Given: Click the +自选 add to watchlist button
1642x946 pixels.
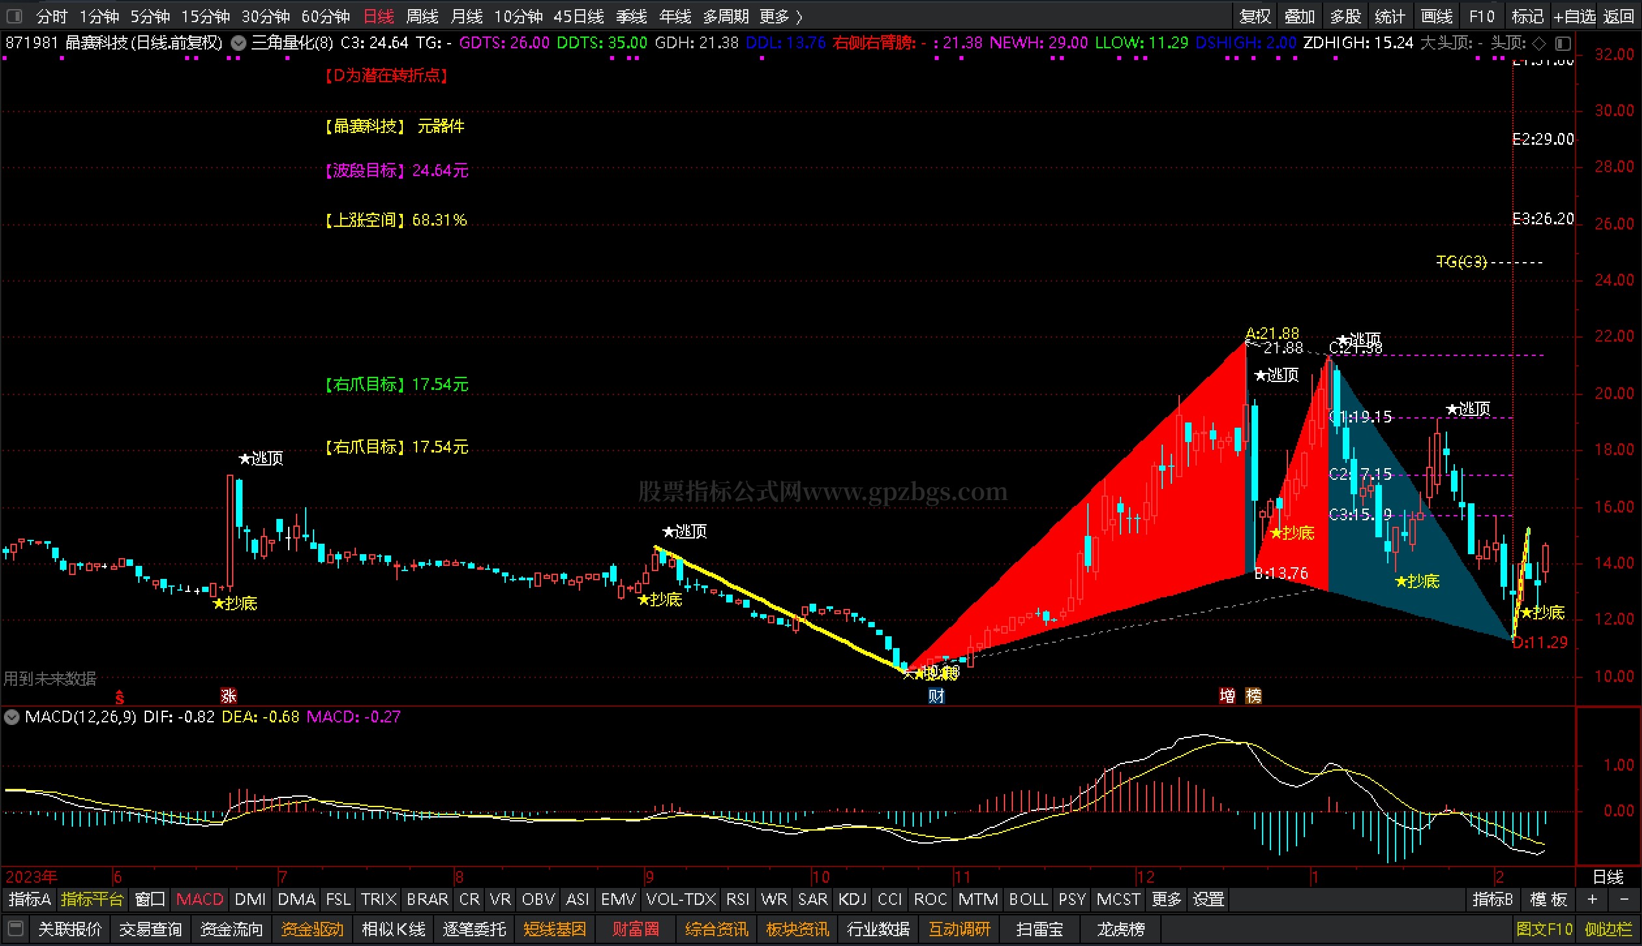Looking at the screenshot, I should [x=1574, y=16].
